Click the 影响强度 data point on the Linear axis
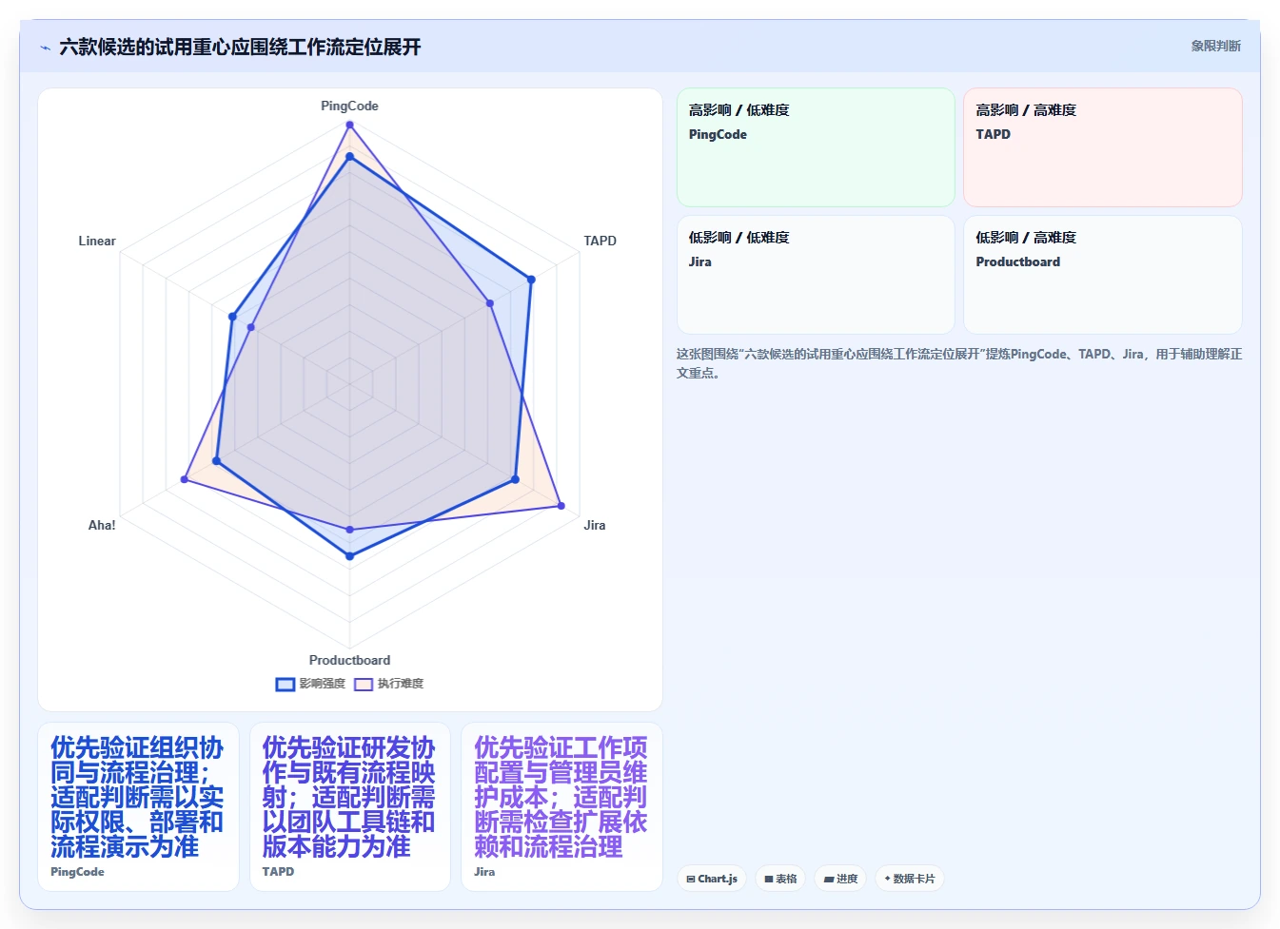 click(x=232, y=317)
